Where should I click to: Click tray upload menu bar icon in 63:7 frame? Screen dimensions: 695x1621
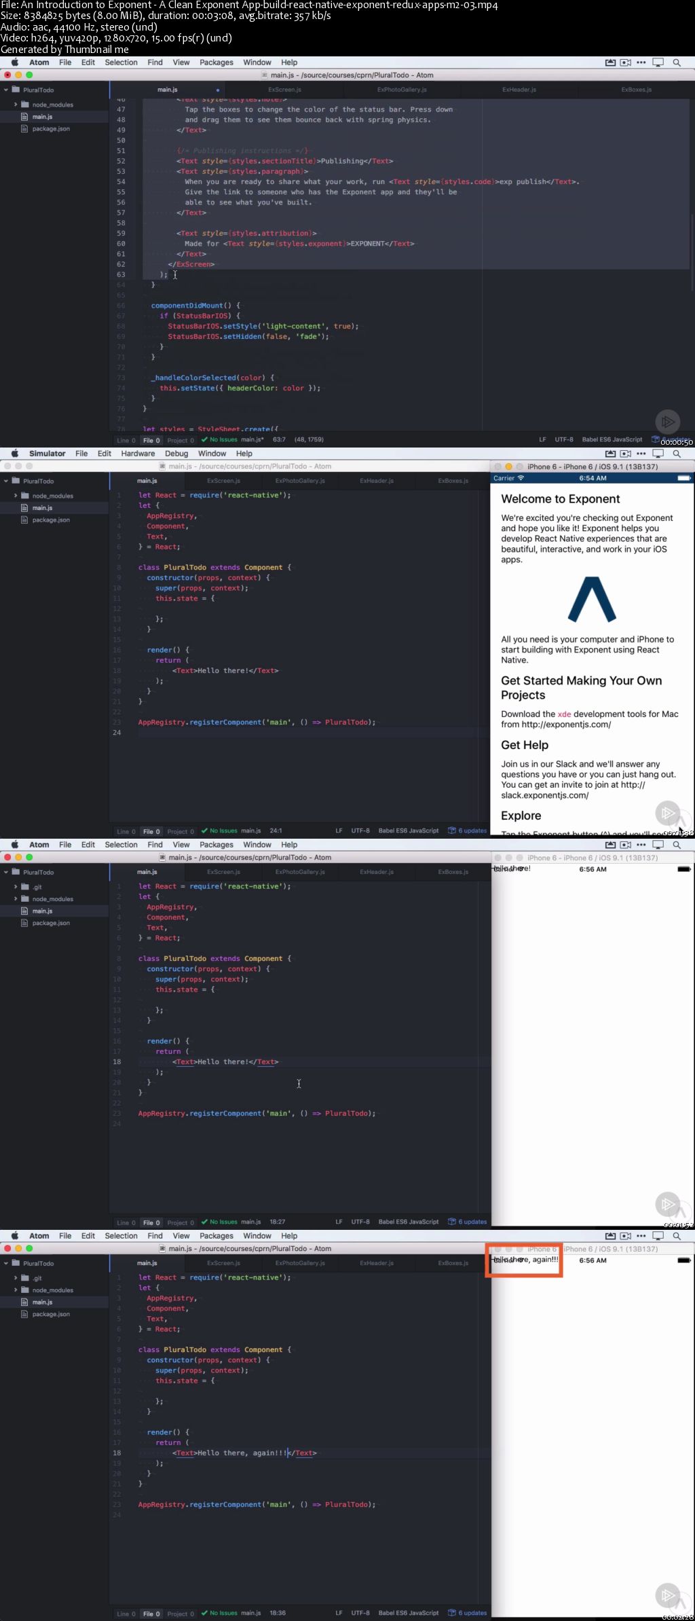tap(610, 62)
